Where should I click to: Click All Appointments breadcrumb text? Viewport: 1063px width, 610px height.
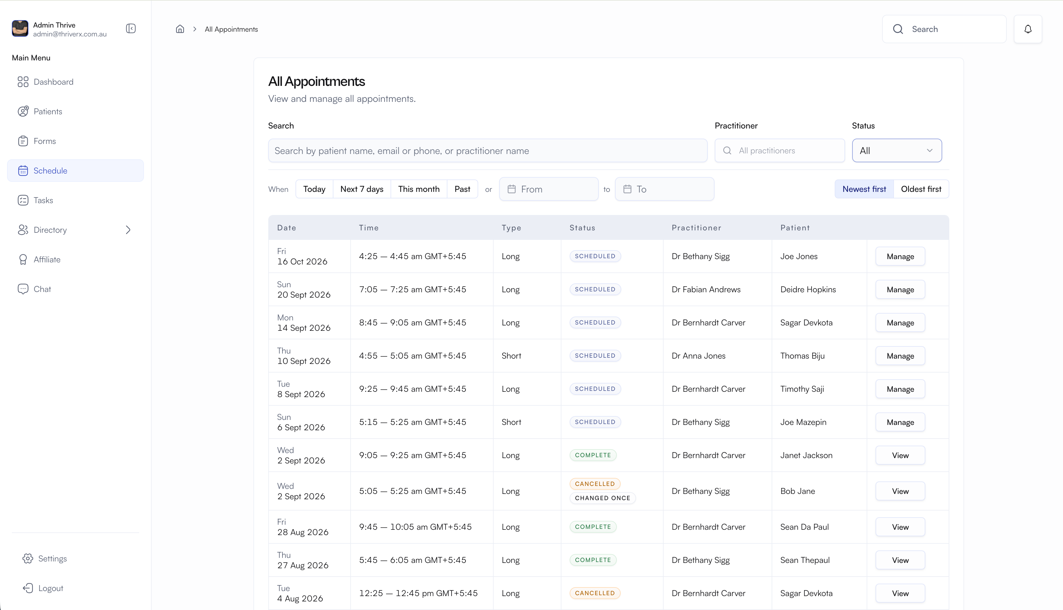coord(231,29)
